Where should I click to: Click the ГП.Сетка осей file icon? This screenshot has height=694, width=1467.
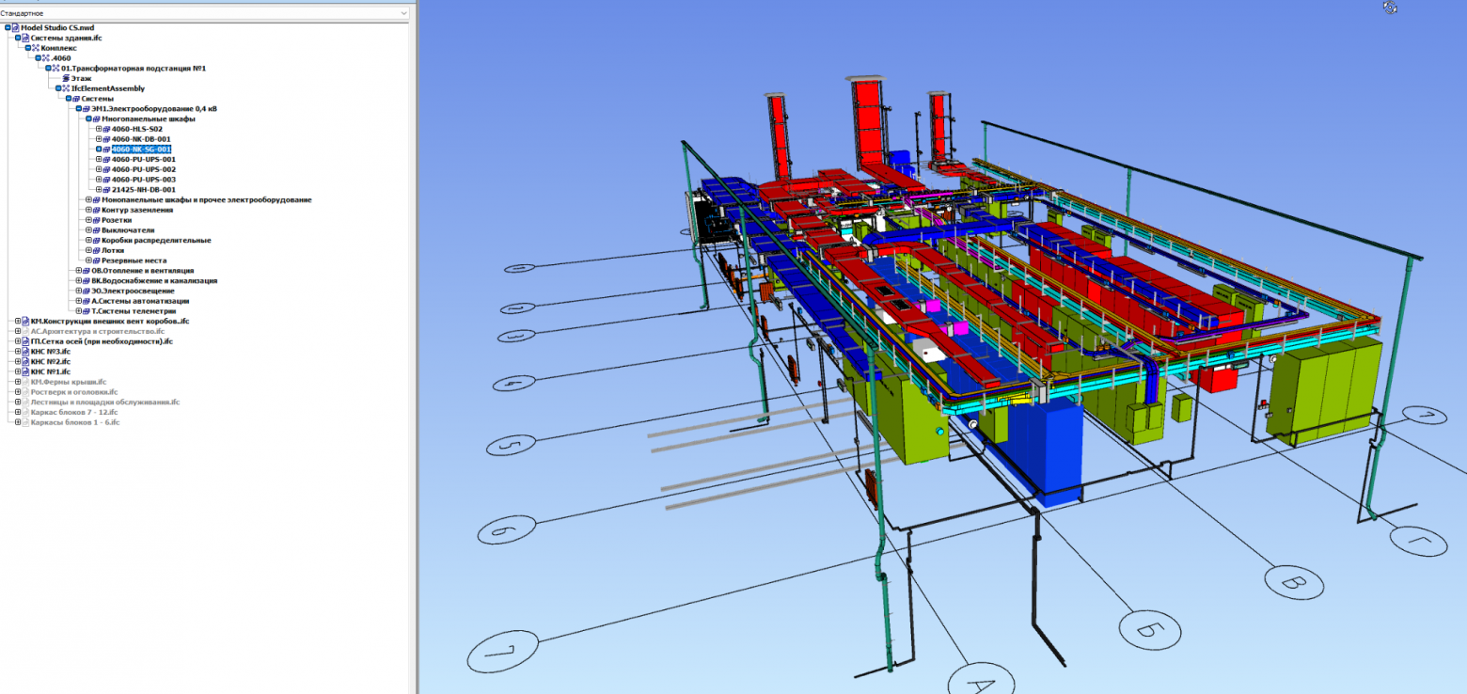coord(25,341)
